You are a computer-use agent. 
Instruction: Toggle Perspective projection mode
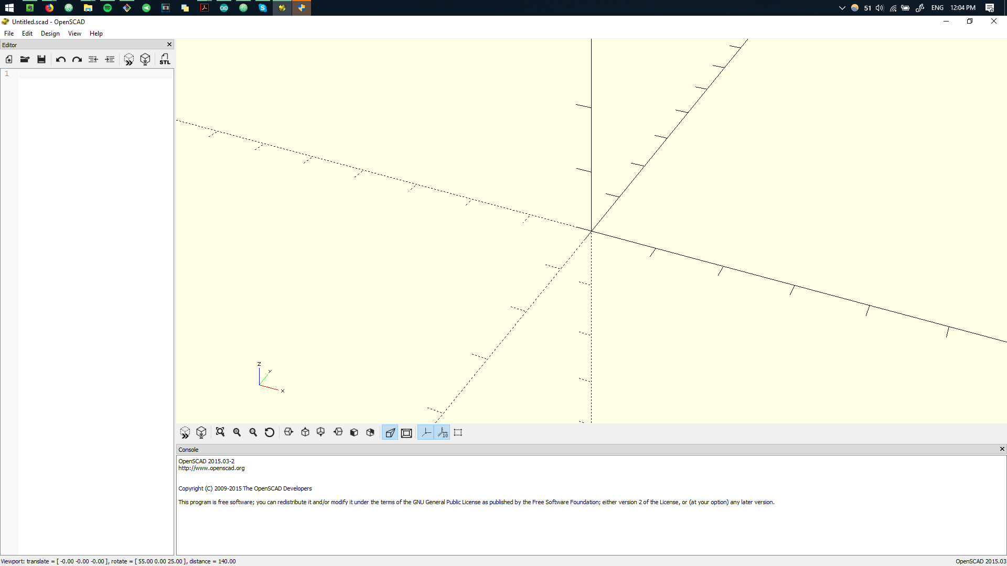390,432
